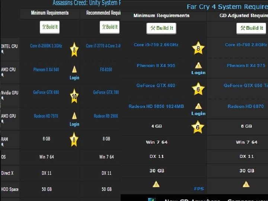Open the Radeon HD 7970 link

coord(46,116)
